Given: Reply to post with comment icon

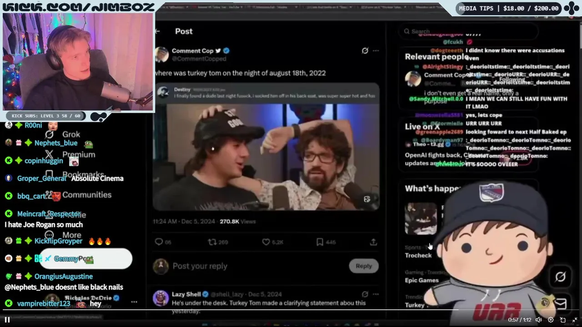Looking at the screenshot, I should (x=159, y=242).
